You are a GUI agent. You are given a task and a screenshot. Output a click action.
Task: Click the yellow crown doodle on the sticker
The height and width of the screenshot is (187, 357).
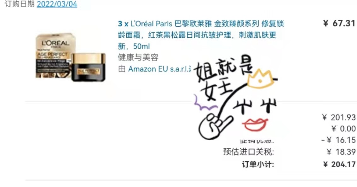point(261,79)
